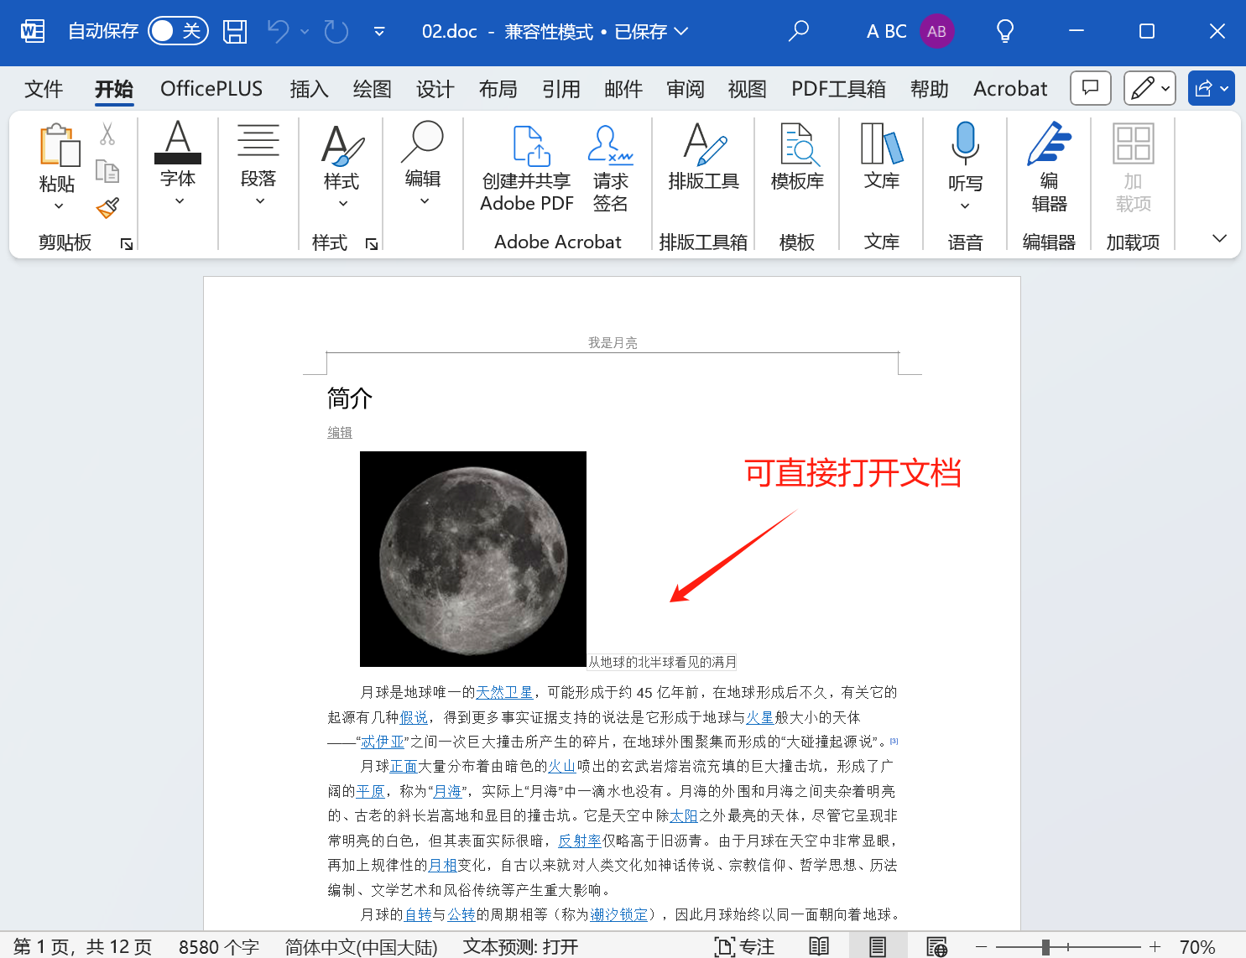
Task: Click the Save icon in quick access toolbar
Action: 235,31
